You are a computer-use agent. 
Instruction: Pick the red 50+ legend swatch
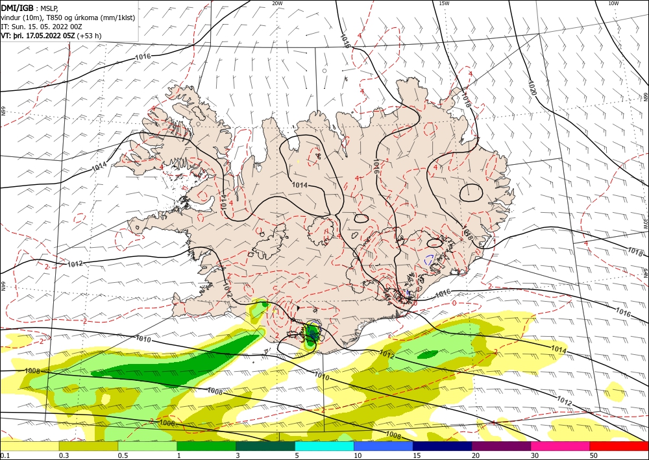click(619, 446)
